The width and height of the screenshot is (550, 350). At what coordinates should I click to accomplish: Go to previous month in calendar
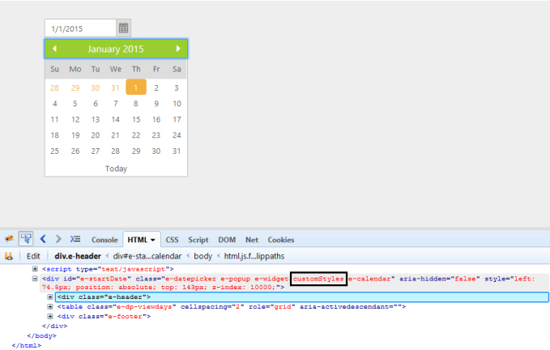coord(54,49)
